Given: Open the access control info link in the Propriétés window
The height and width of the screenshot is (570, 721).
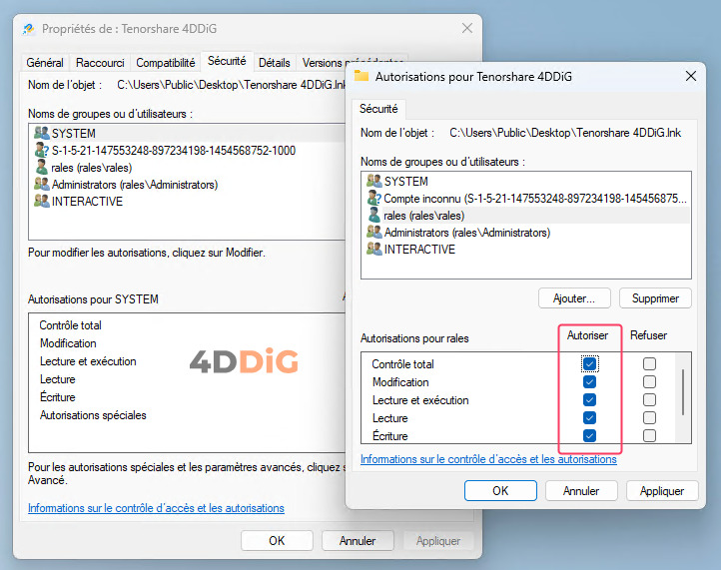Looking at the screenshot, I should [156, 508].
